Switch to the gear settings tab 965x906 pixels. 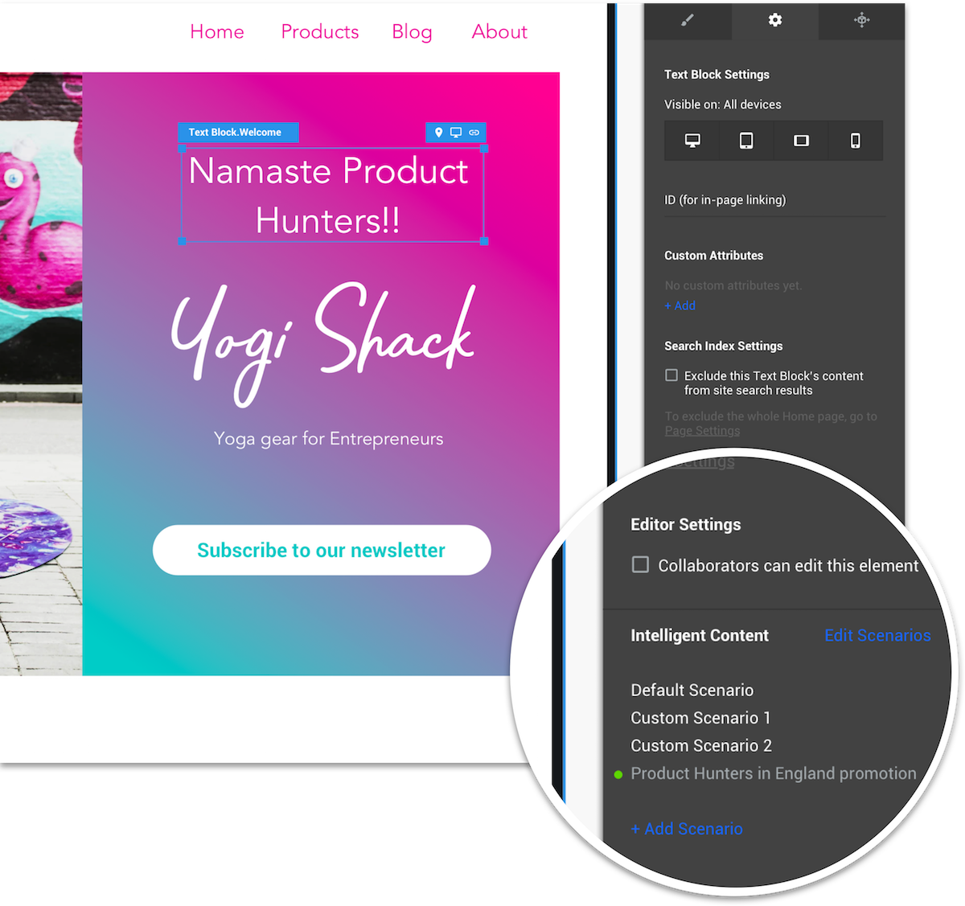click(x=774, y=20)
